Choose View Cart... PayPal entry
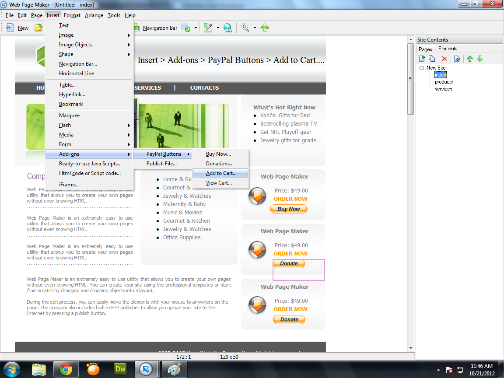The height and width of the screenshot is (378, 504). [x=220, y=183]
